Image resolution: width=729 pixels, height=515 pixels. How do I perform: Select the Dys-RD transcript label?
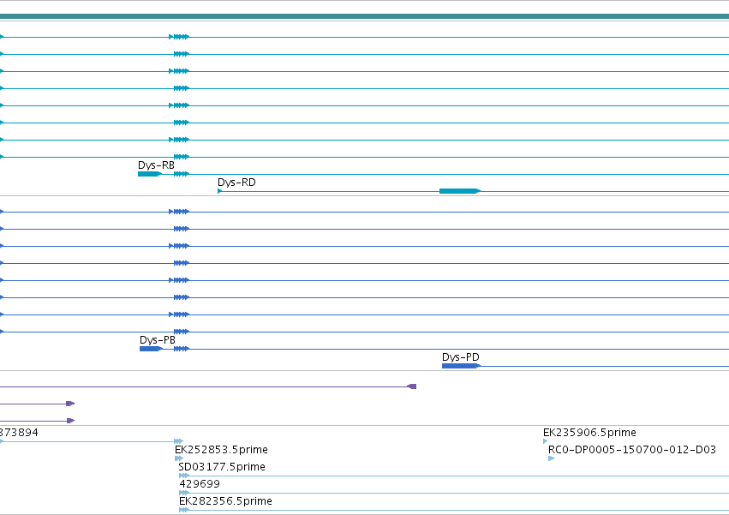coord(236,183)
